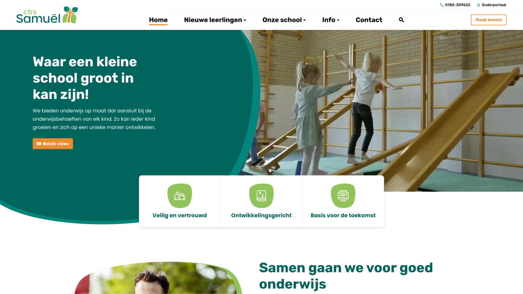Open the Contact menu item
Viewport: 523px width, 294px height.
[369, 20]
